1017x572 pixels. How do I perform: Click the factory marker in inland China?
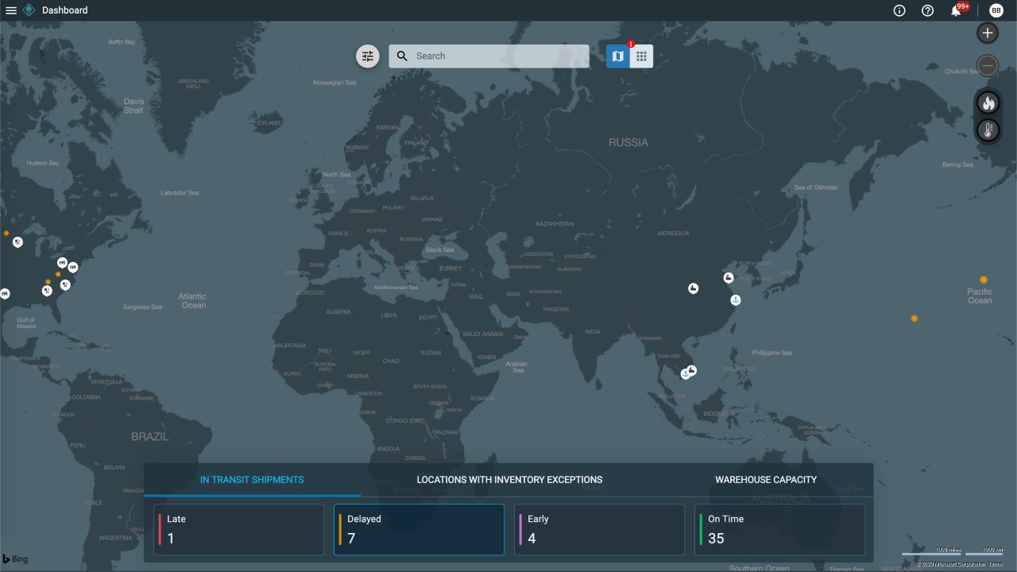693,288
